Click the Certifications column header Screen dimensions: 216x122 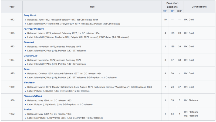point(199,7)
